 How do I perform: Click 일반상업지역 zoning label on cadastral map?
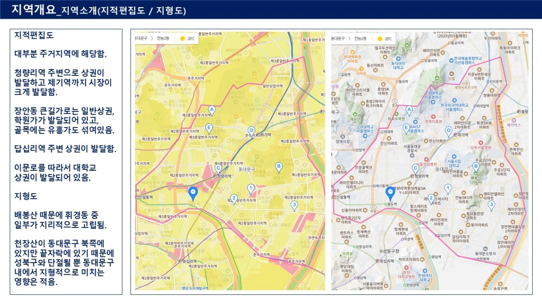coord(272,86)
